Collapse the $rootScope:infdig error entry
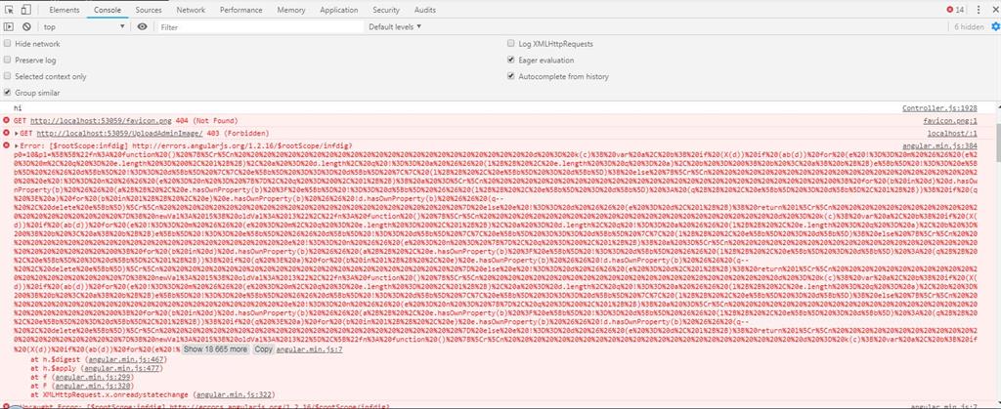1001x409 pixels. point(16,145)
